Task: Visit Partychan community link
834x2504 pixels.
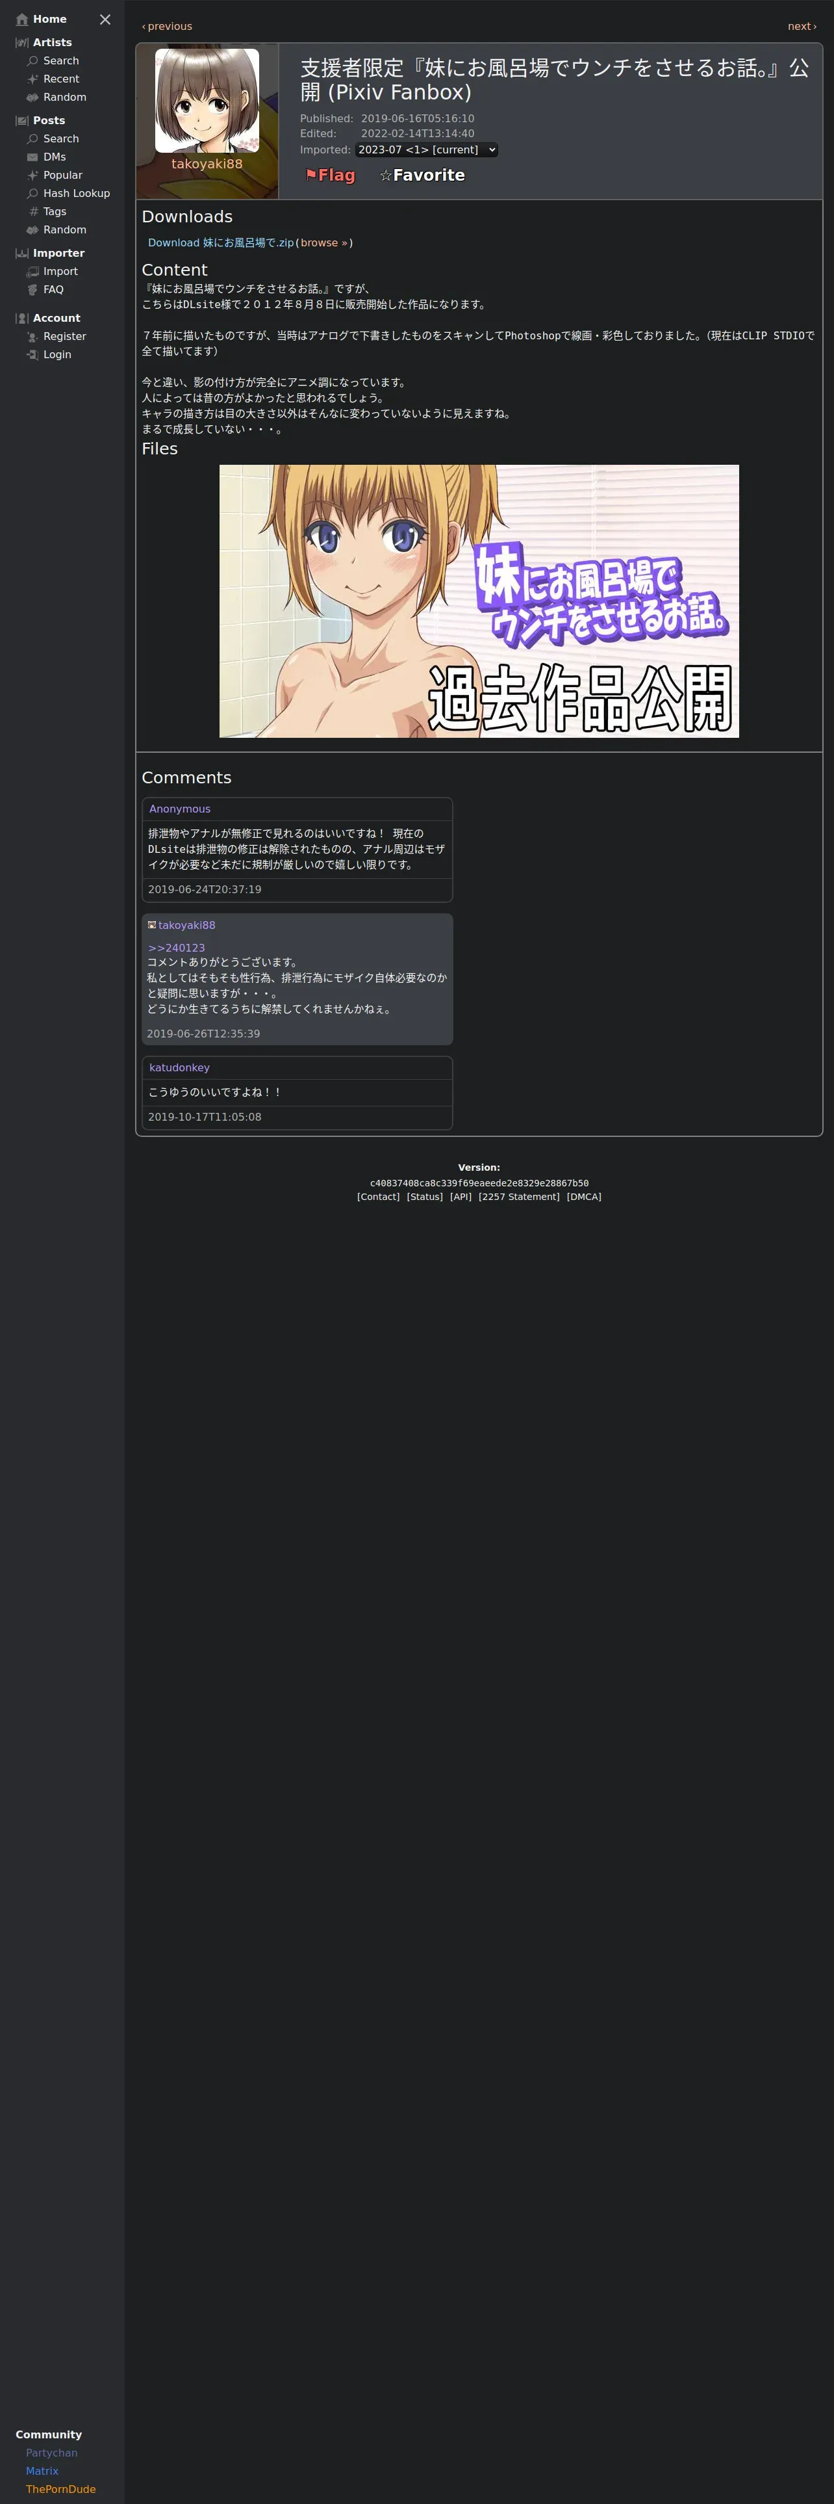Action: pos(51,2453)
